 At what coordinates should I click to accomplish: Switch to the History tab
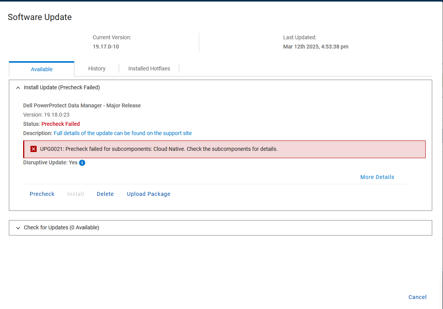(97, 68)
